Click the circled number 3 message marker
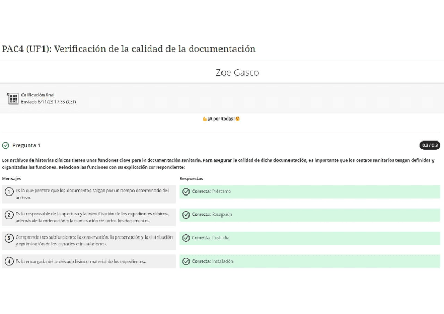This screenshot has height=314, width=444. (9, 238)
